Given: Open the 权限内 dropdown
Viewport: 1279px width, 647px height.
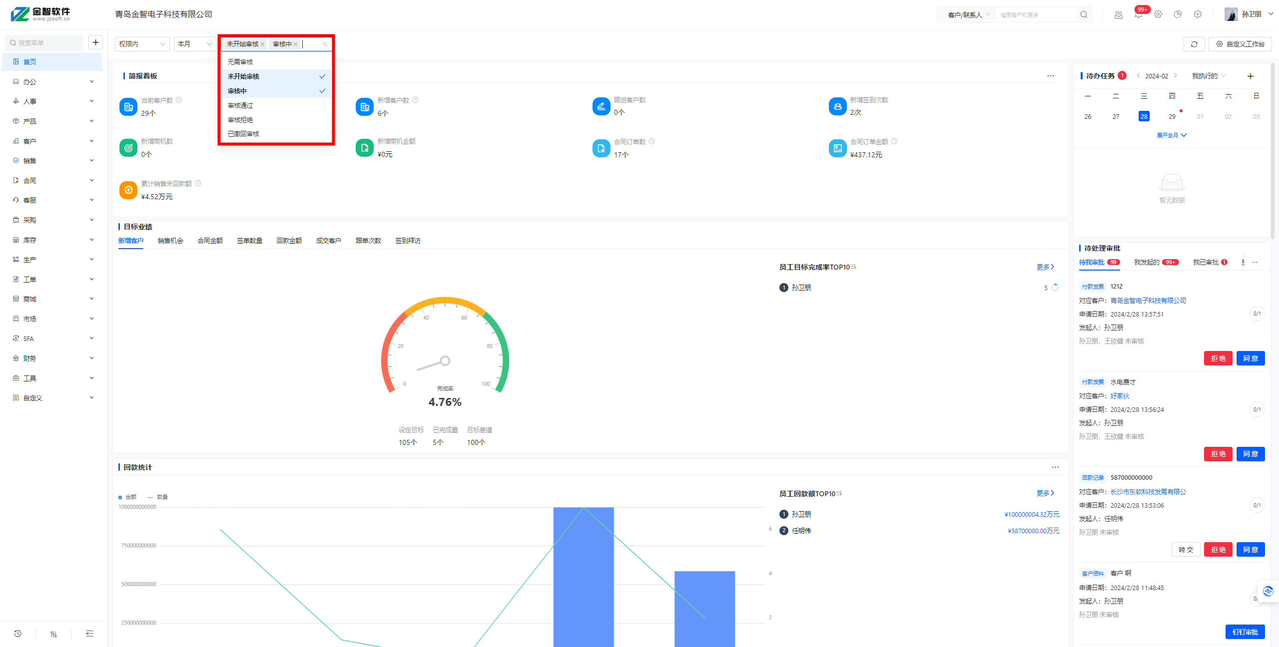Looking at the screenshot, I should [x=142, y=44].
